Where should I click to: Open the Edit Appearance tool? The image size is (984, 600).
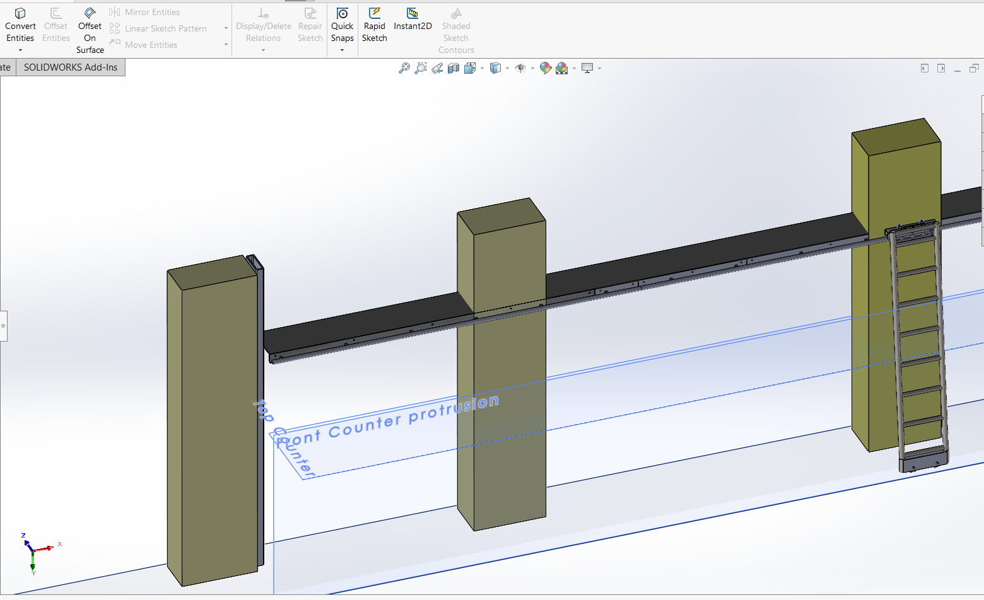pyautogui.click(x=546, y=68)
